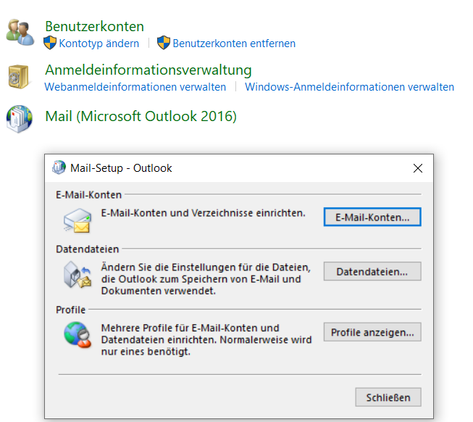The width and height of the screenshot is (473, 422).
Task: Open Mail (Microsoft Outlook 2016) link
Action: (141, 116)
